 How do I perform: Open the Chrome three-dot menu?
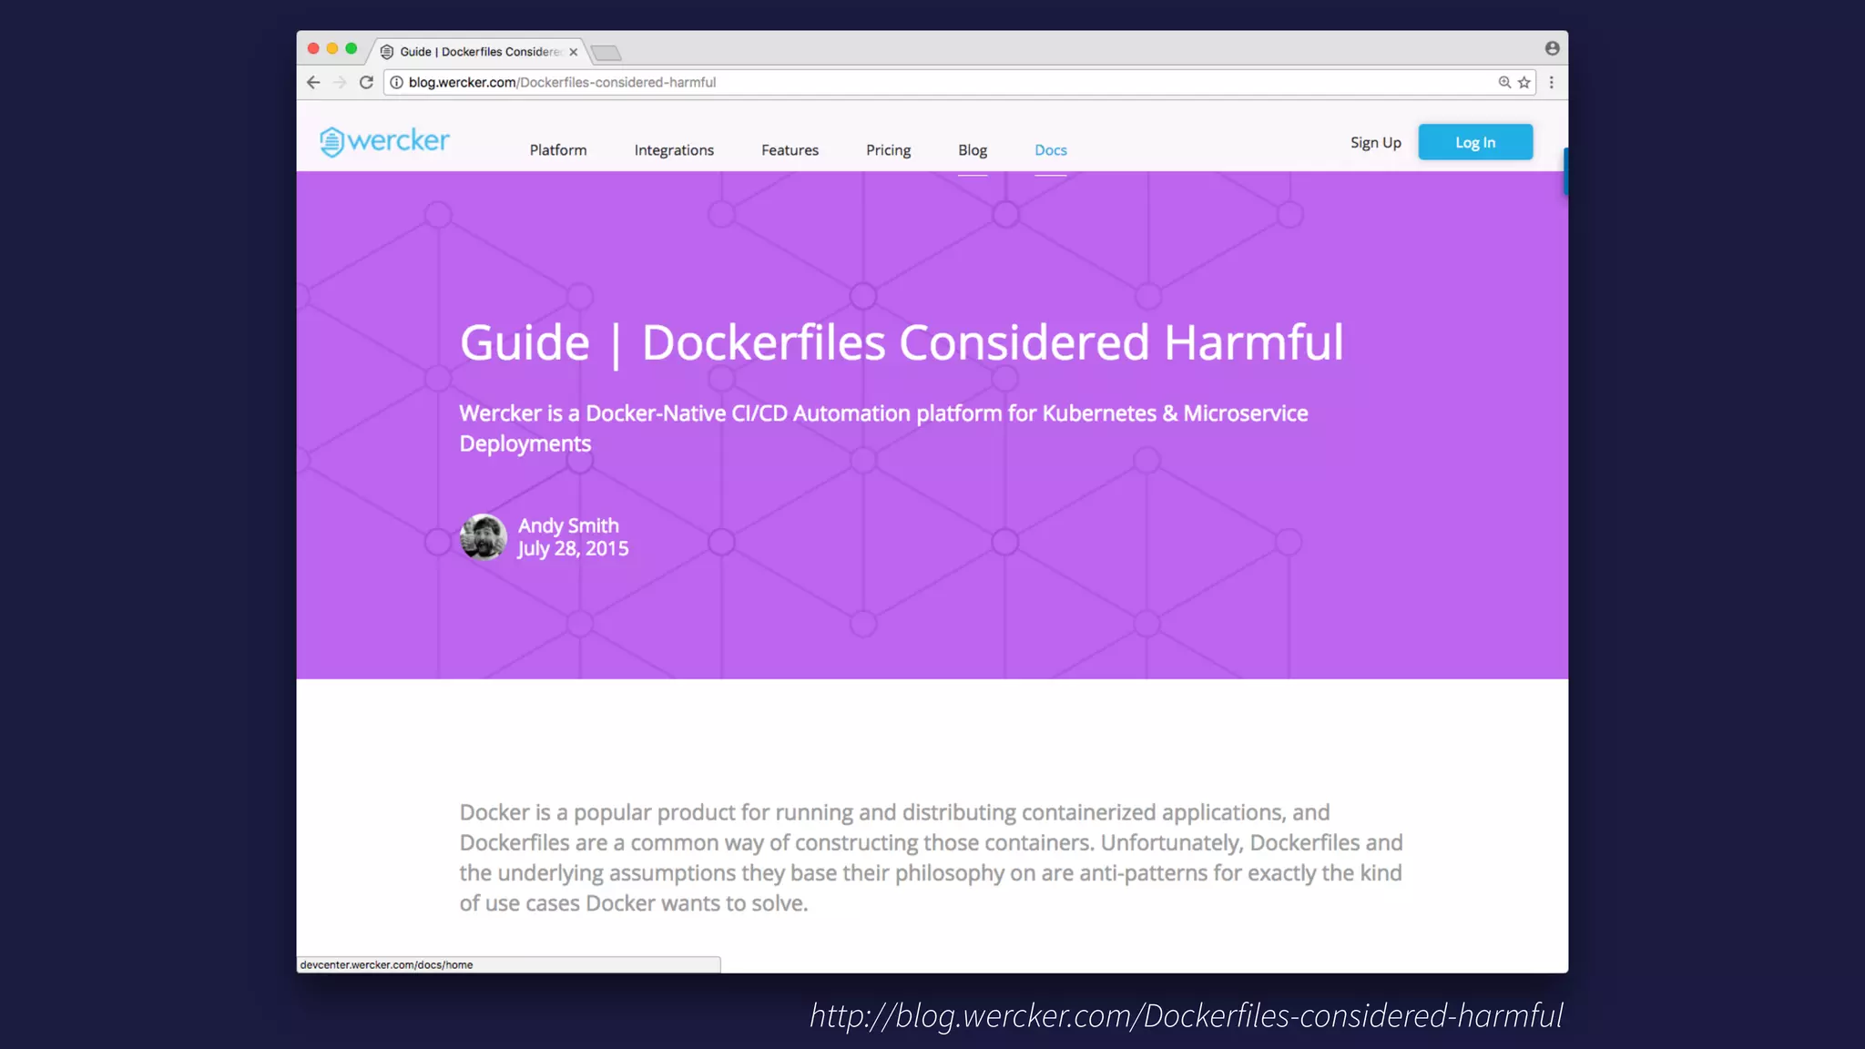[x=1552, y=82]
